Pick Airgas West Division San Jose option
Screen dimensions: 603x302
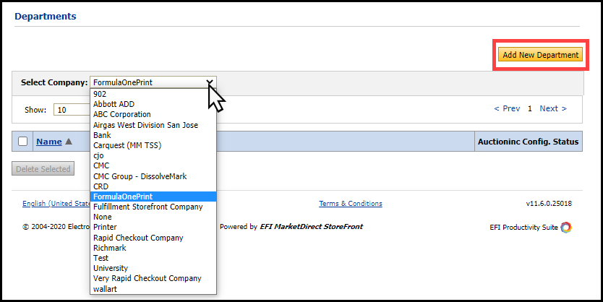145,125
